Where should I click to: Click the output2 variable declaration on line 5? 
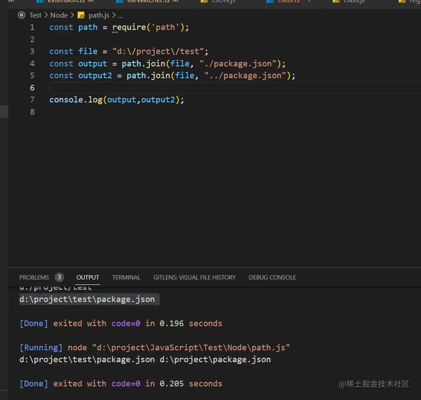click(95, 76)
